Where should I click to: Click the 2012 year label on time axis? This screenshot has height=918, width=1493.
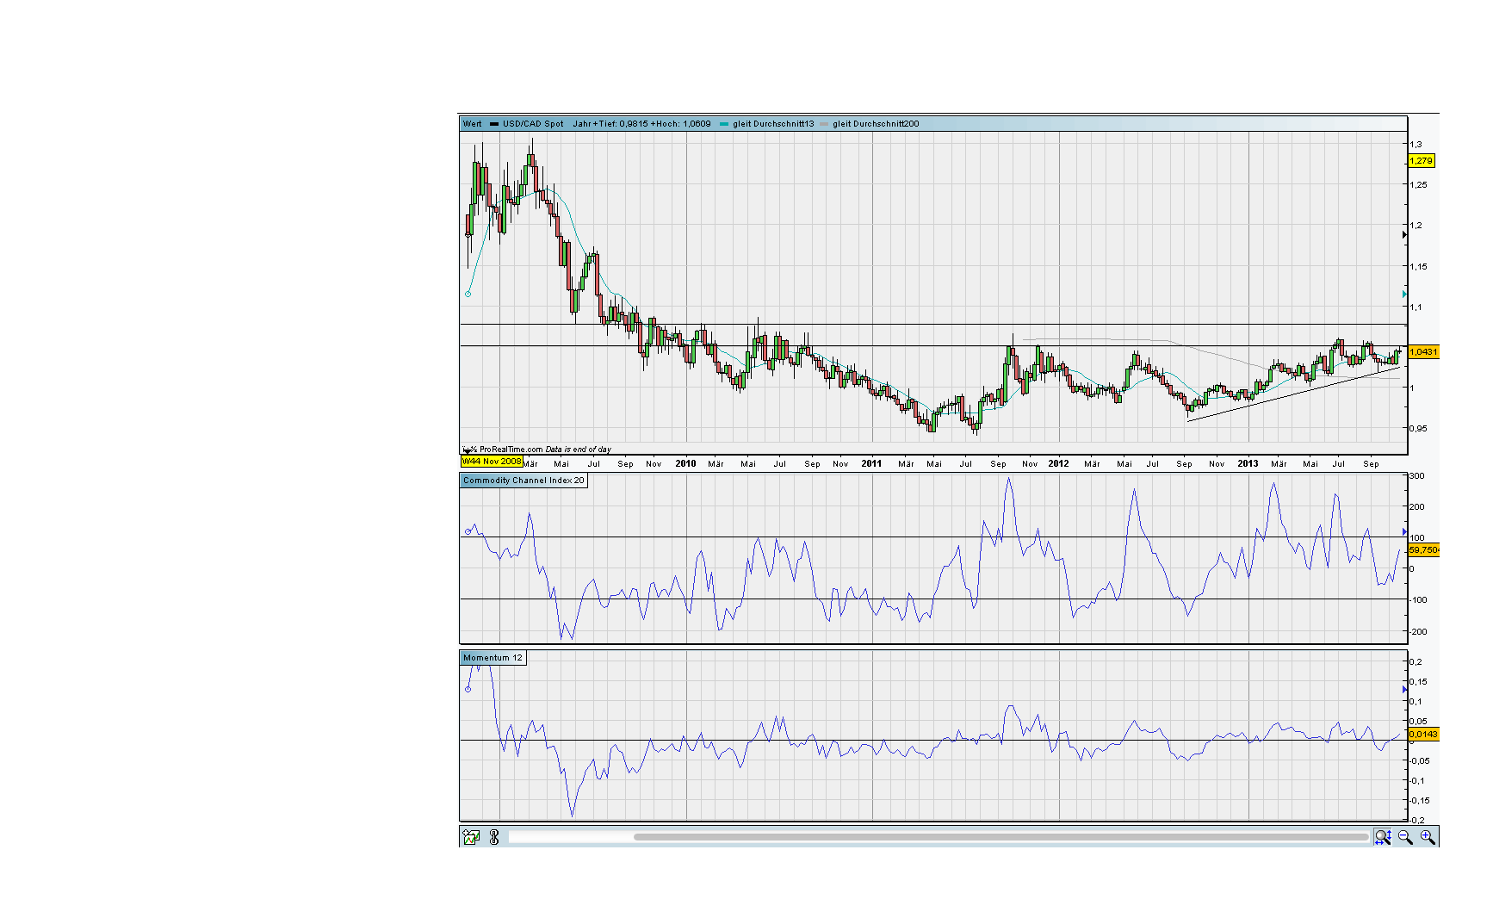[1058, 463]
